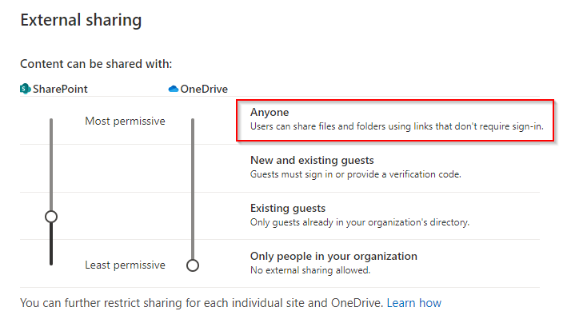The image size is (571, 327).
Task: Click the OneDrive cloud icon
Action: click(x=174, y=89)
